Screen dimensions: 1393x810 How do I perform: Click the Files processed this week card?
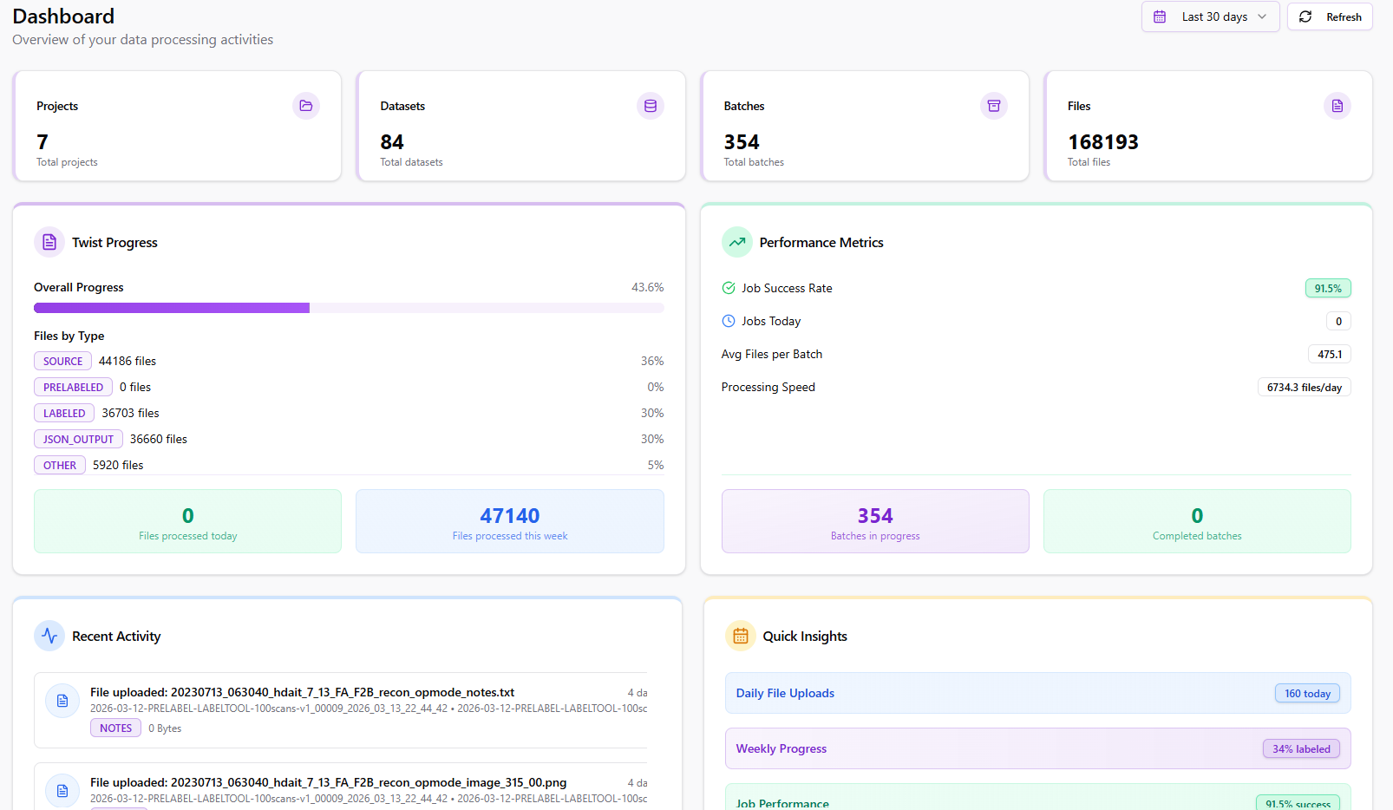click(510, 521)
